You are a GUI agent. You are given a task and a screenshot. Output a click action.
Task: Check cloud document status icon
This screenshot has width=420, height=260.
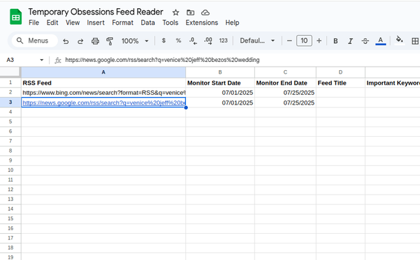click(205, 12)
